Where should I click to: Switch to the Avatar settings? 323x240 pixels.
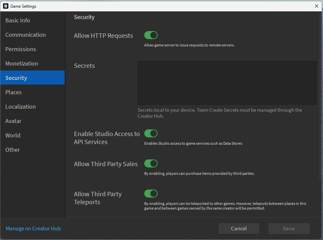(x=14, y=121)
